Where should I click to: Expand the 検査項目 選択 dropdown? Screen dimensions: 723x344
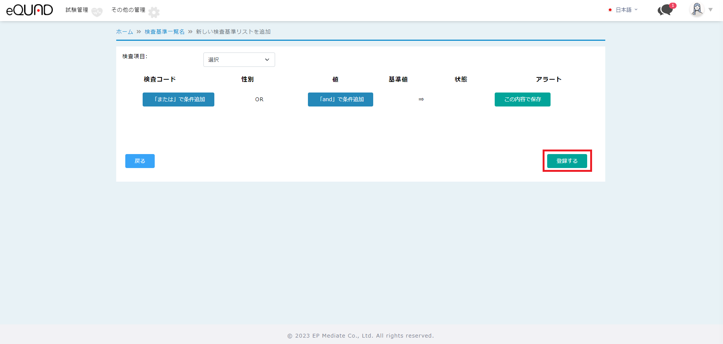(239, 60)
